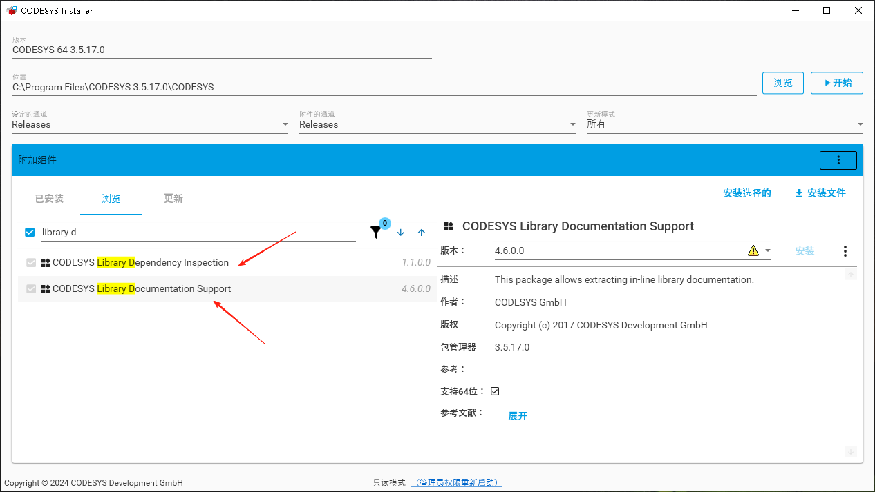The width and height of the screenshot is (875, 492).
Task: Click Copyright 2024 footer text
Action: tap(93, 483)
